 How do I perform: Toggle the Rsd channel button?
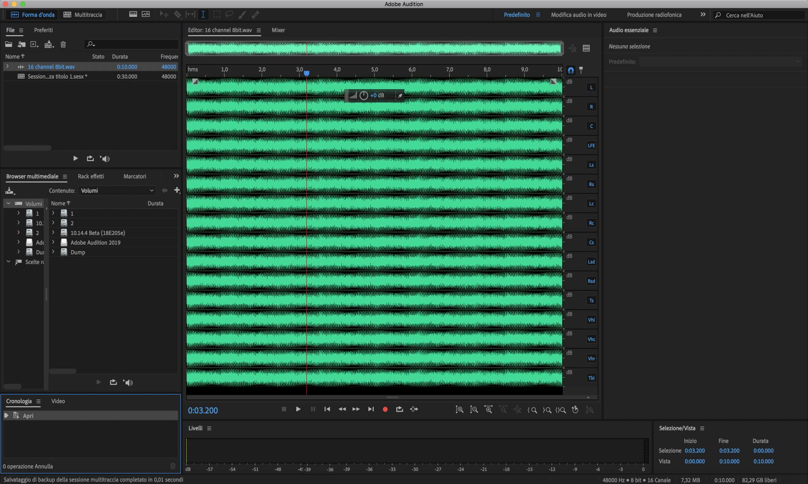pos(591,281)
